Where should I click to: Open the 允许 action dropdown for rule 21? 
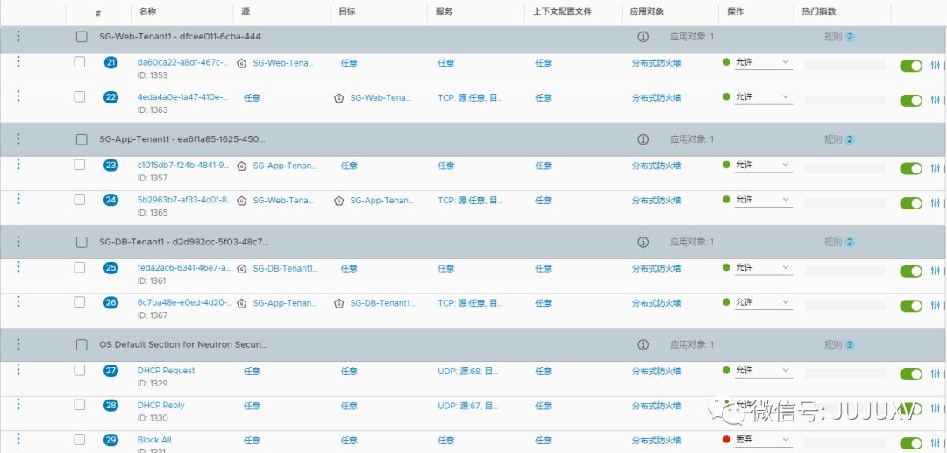[x=762, y=63]
